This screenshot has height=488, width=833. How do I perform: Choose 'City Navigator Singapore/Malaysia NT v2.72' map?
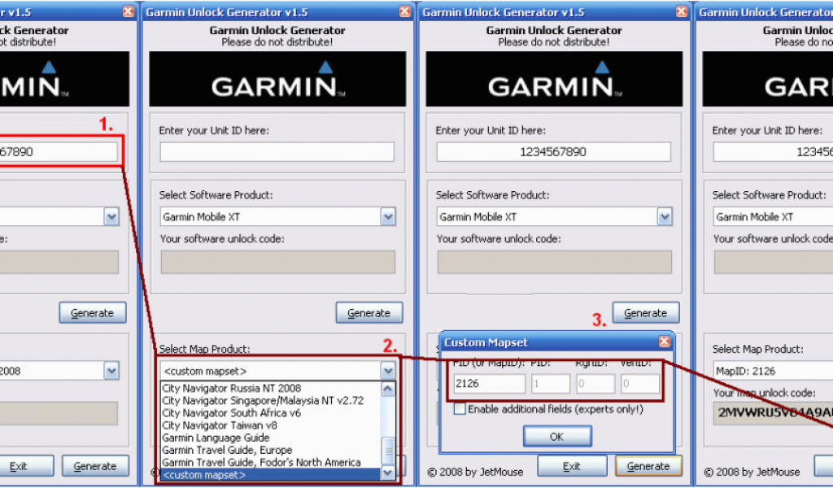(x=271, y=400)
